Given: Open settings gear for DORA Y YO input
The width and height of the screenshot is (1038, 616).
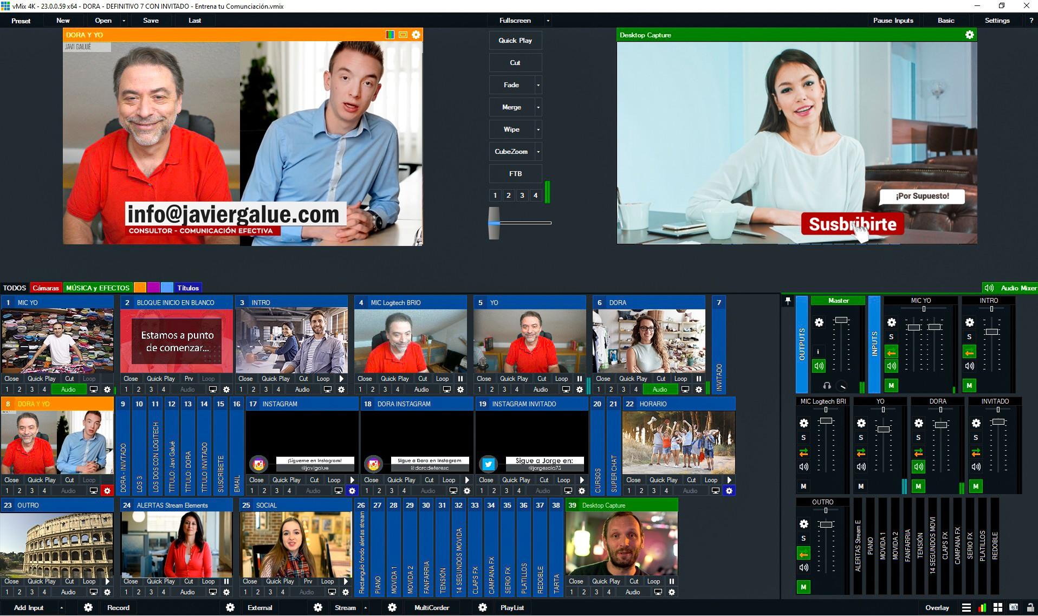Looking at the screenshot, I should click(x=107, y=491).
